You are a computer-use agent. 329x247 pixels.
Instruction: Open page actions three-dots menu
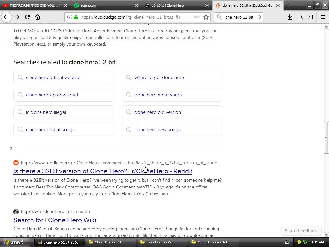pos(197,17)
